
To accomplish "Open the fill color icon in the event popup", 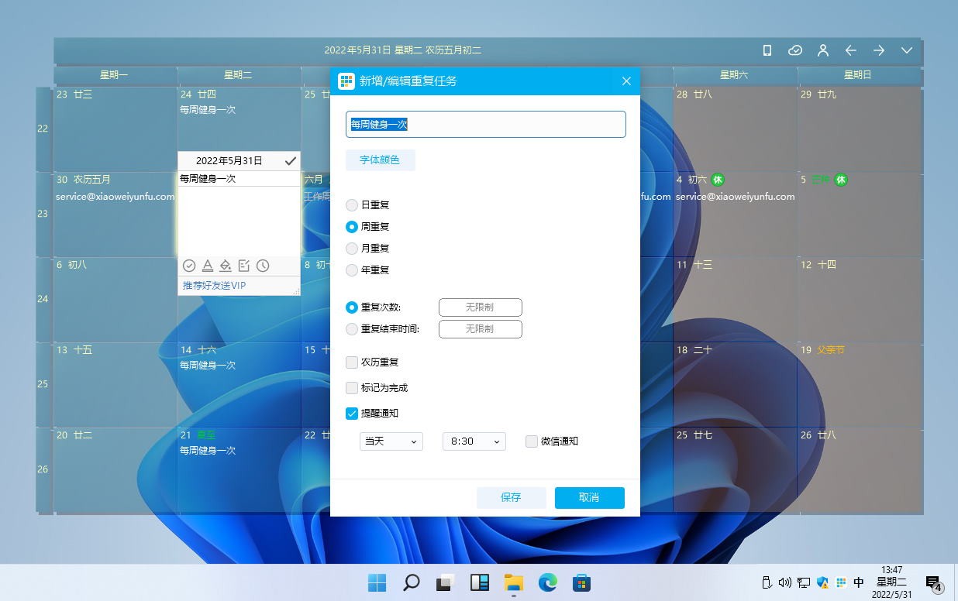I will pos(226,266).
